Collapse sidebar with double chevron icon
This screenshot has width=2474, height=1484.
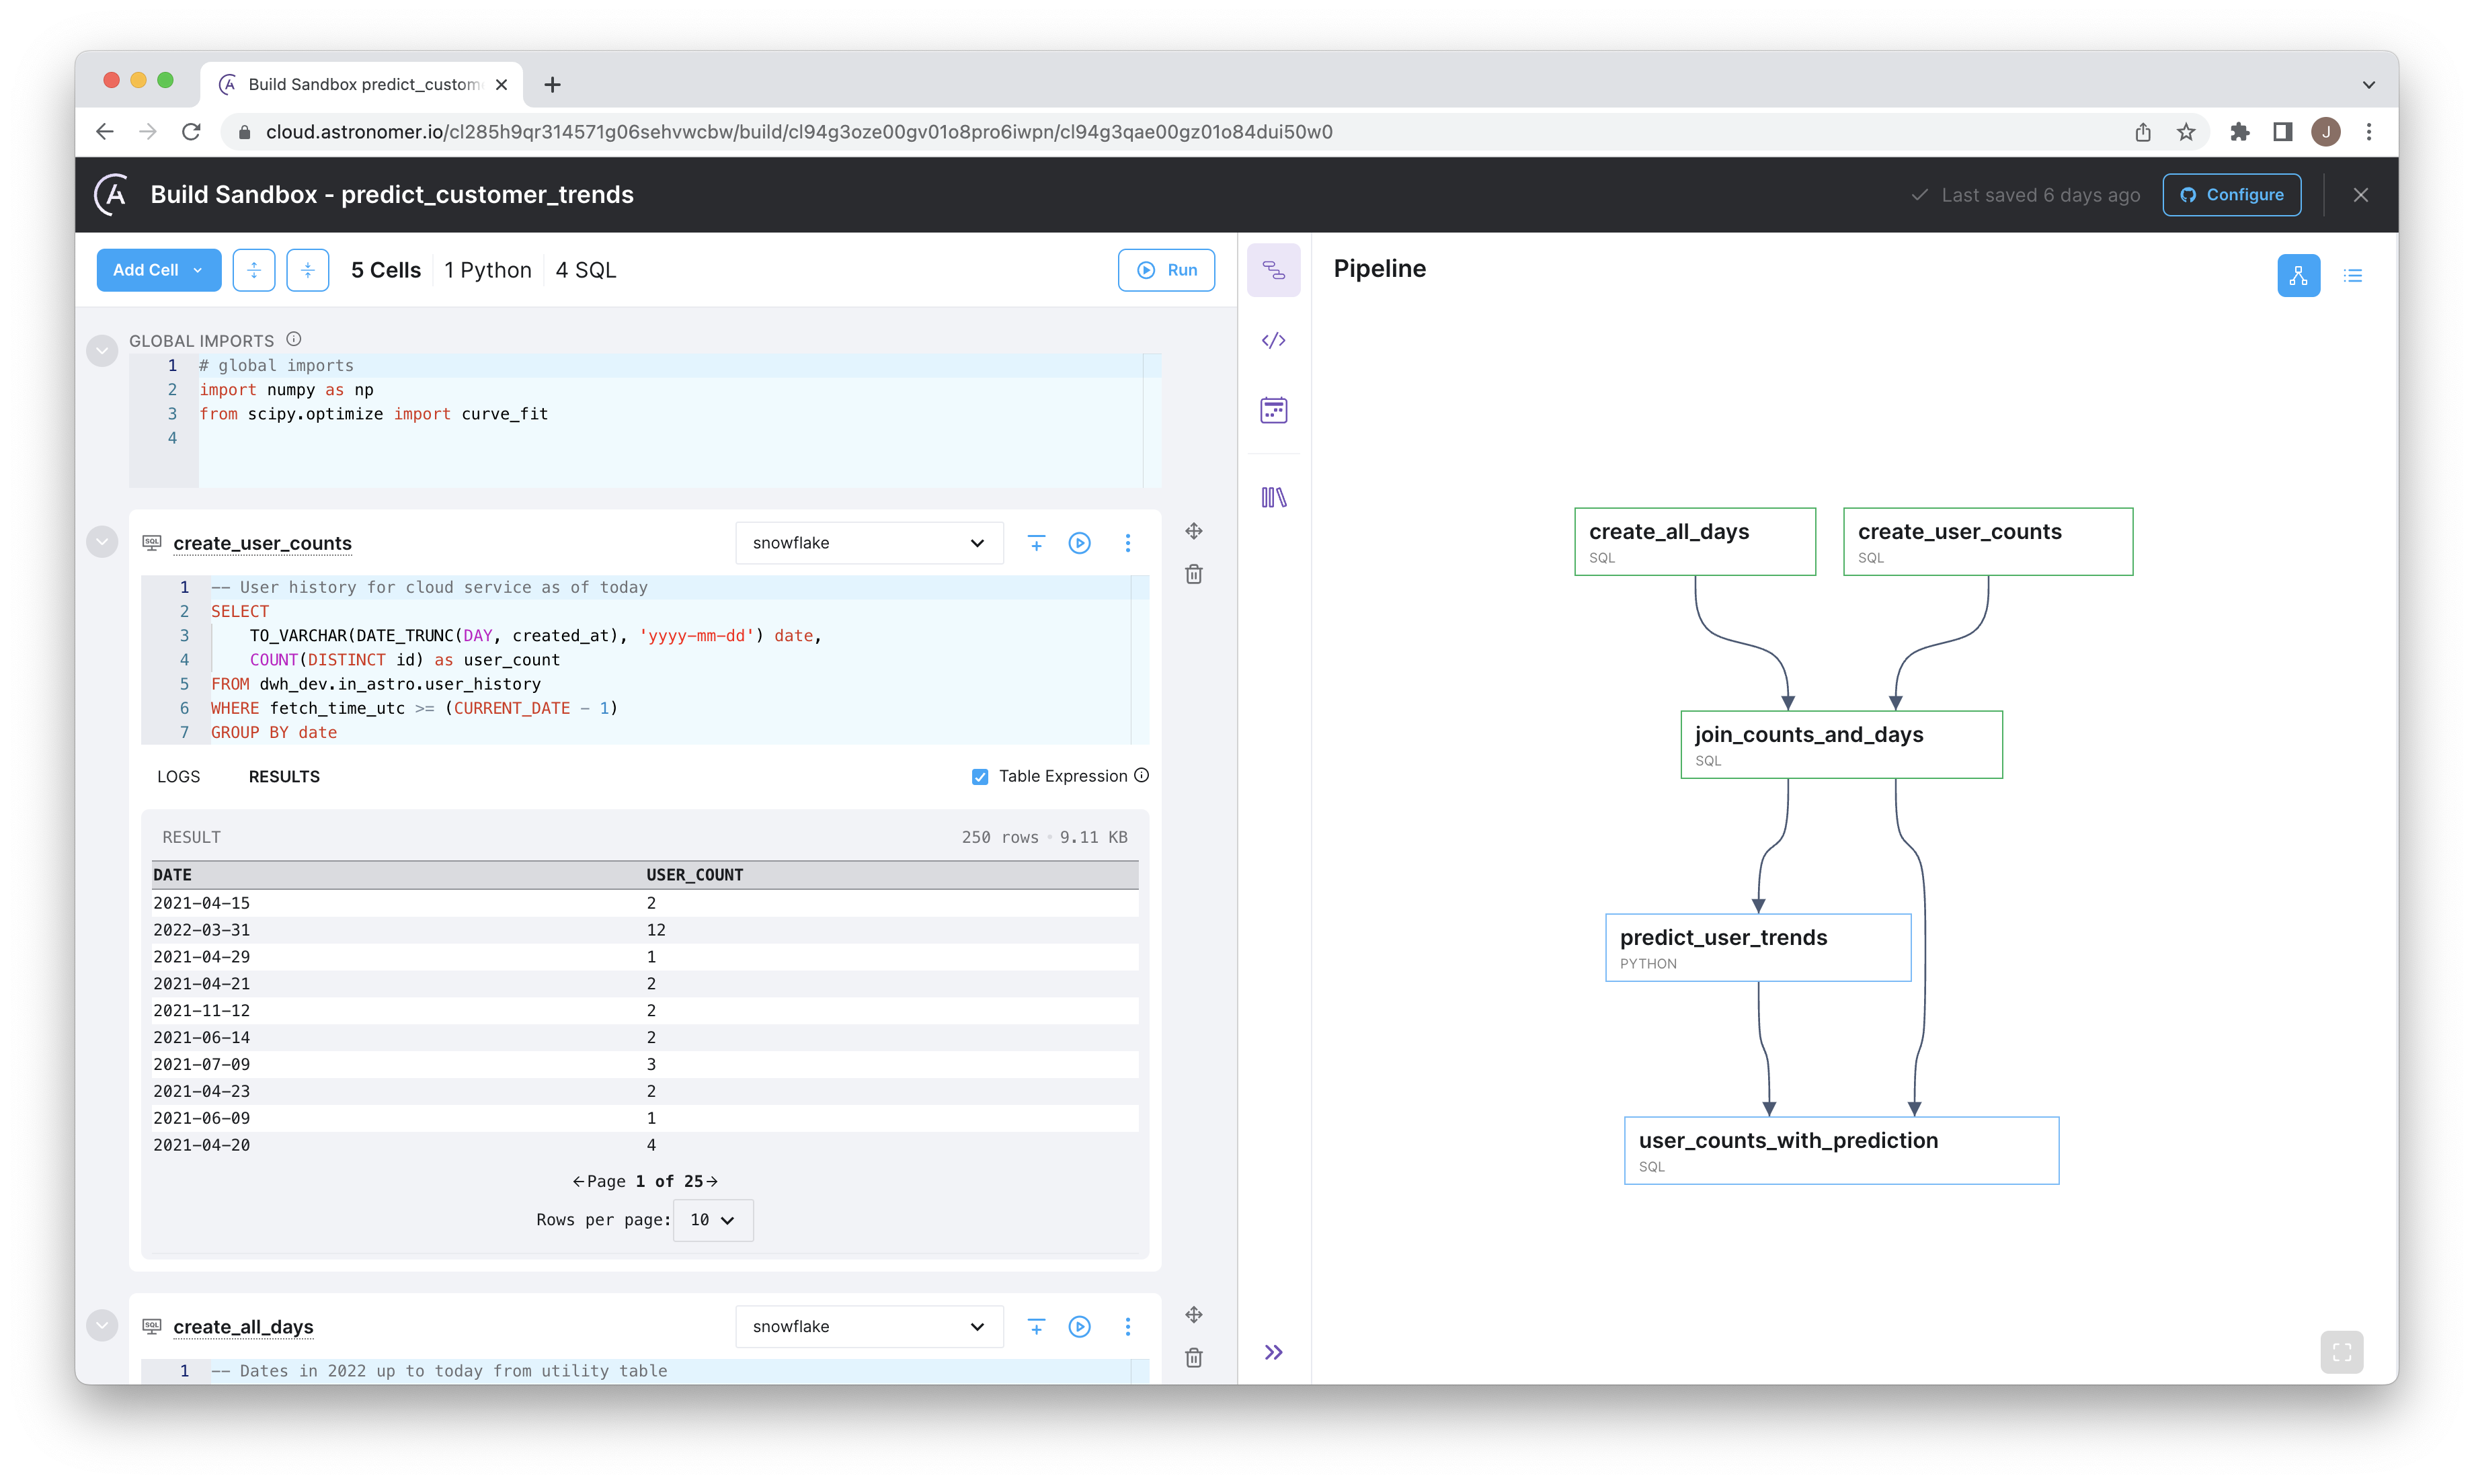click(x=1273, y=1352)
